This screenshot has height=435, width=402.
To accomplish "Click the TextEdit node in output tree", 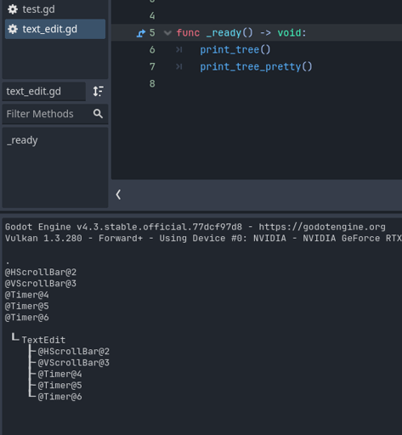I will tap(43, 340).
